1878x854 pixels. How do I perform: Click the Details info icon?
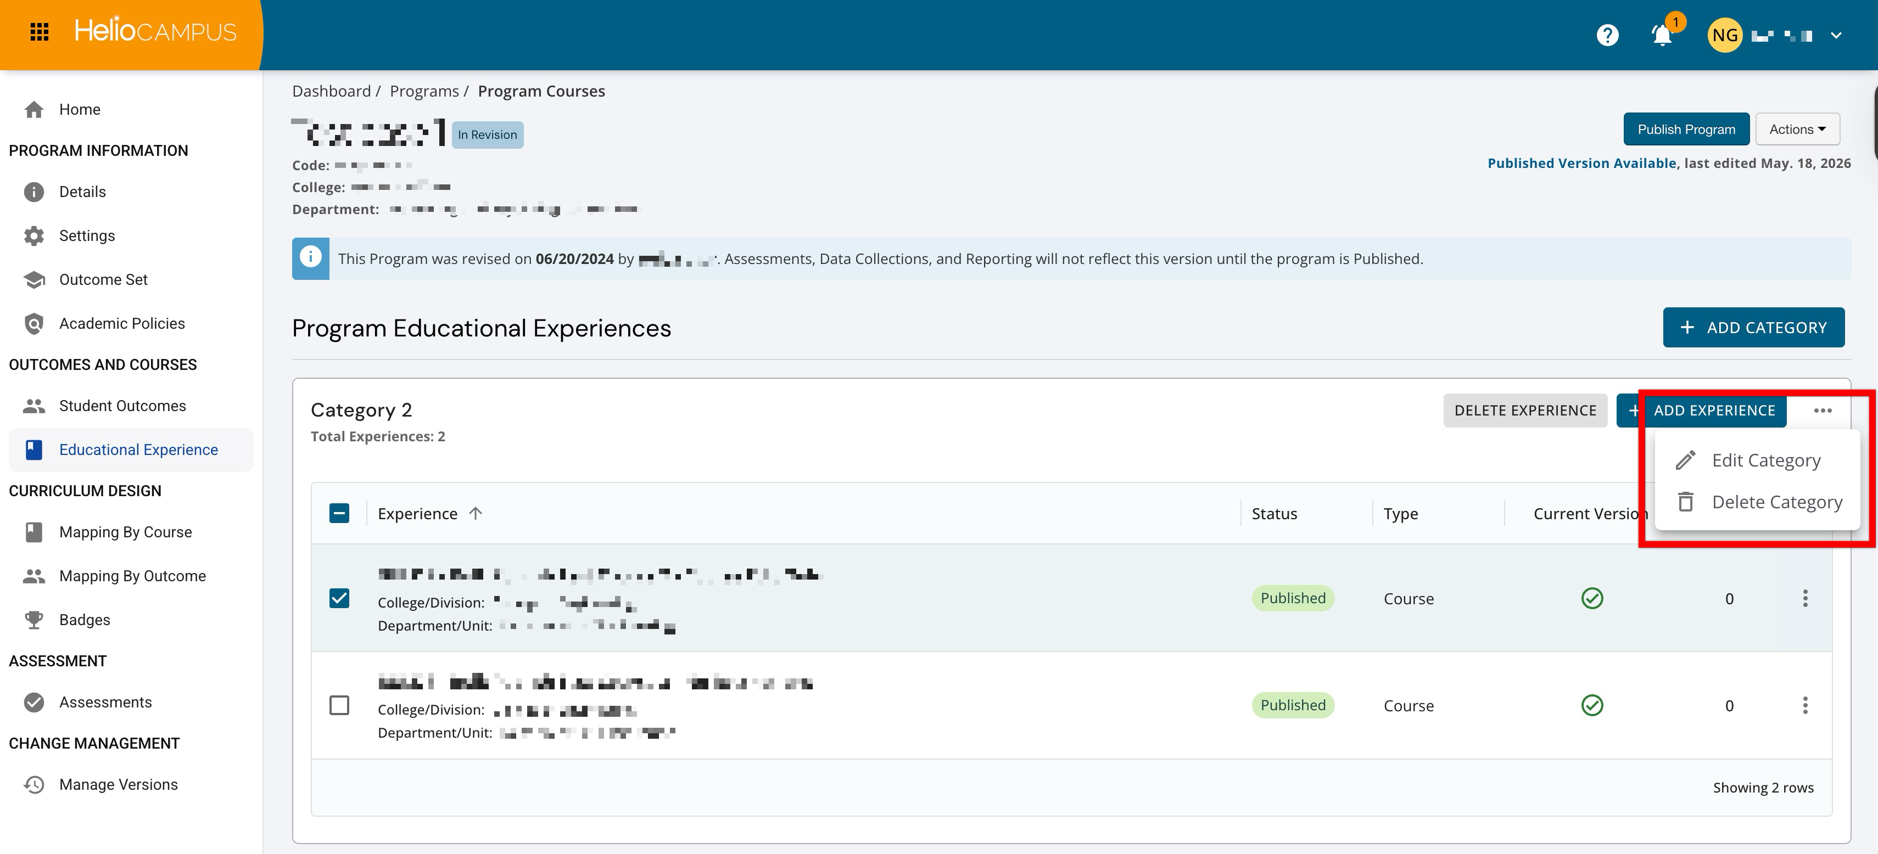(33, 192)
